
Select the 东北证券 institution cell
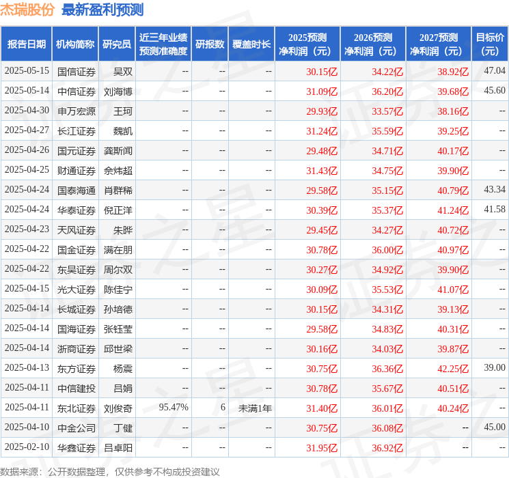(x=77, y=408)
